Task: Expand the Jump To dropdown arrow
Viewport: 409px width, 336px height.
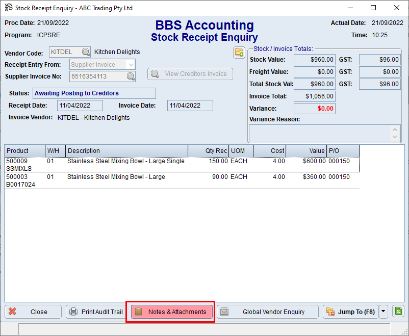Action: point(384,311)
